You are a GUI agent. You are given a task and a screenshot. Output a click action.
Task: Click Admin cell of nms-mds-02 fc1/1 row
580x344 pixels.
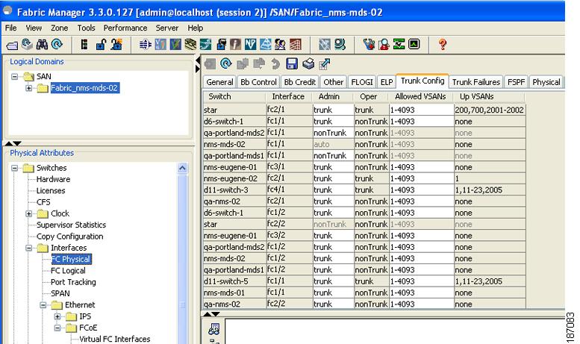[x=333, y=144]
